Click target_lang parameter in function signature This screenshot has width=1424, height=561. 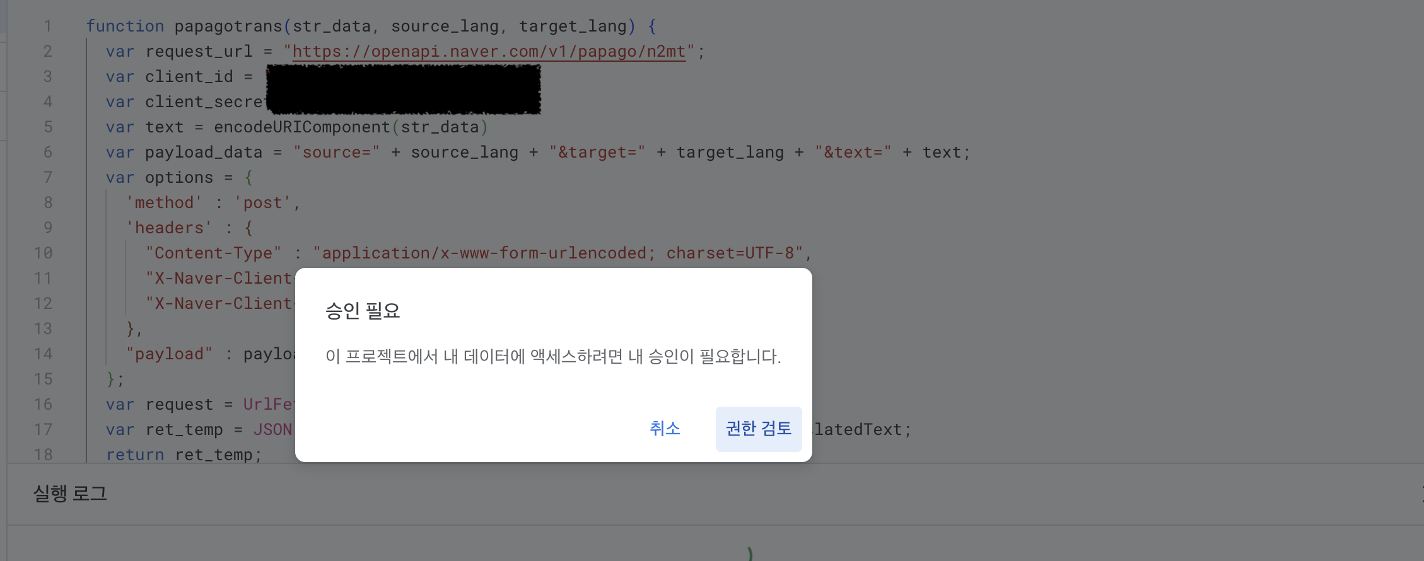(x=573, y=26)
